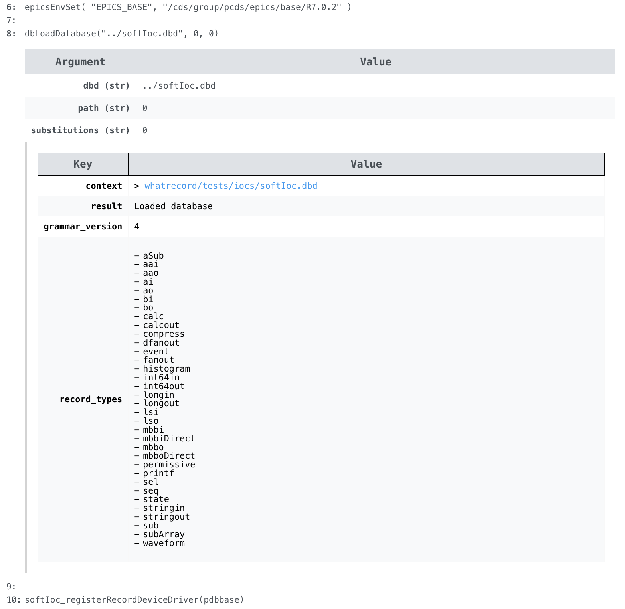625x609 pixels.
Task: Open the whatrecord/tests/iocs/softIoc.dbd link
Action: [231, 186]
